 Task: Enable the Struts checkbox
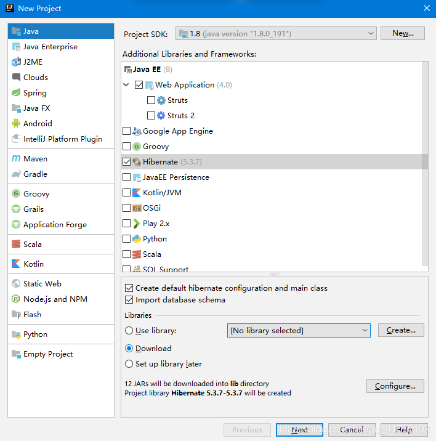pyautogui.click(x=151, y=100)
